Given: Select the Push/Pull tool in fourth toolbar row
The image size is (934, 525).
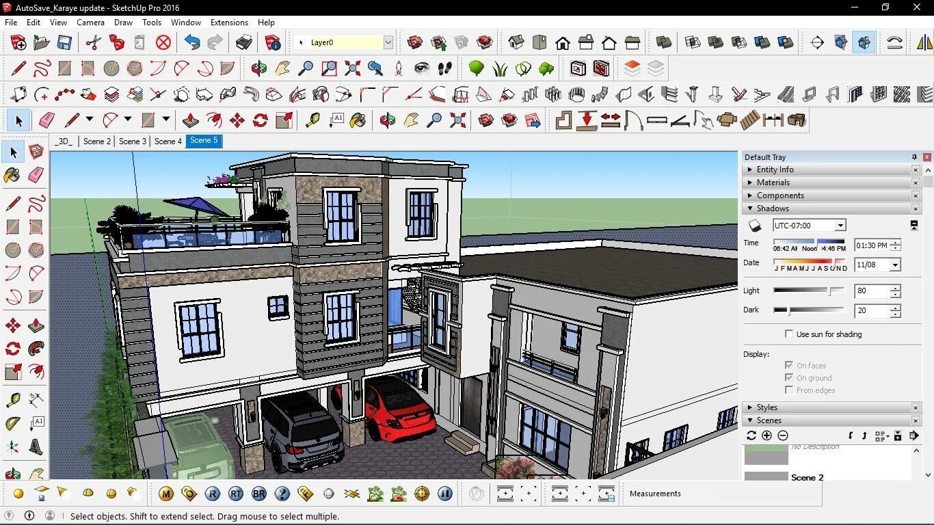Looking at the screenshot, I should click(191, 121).
